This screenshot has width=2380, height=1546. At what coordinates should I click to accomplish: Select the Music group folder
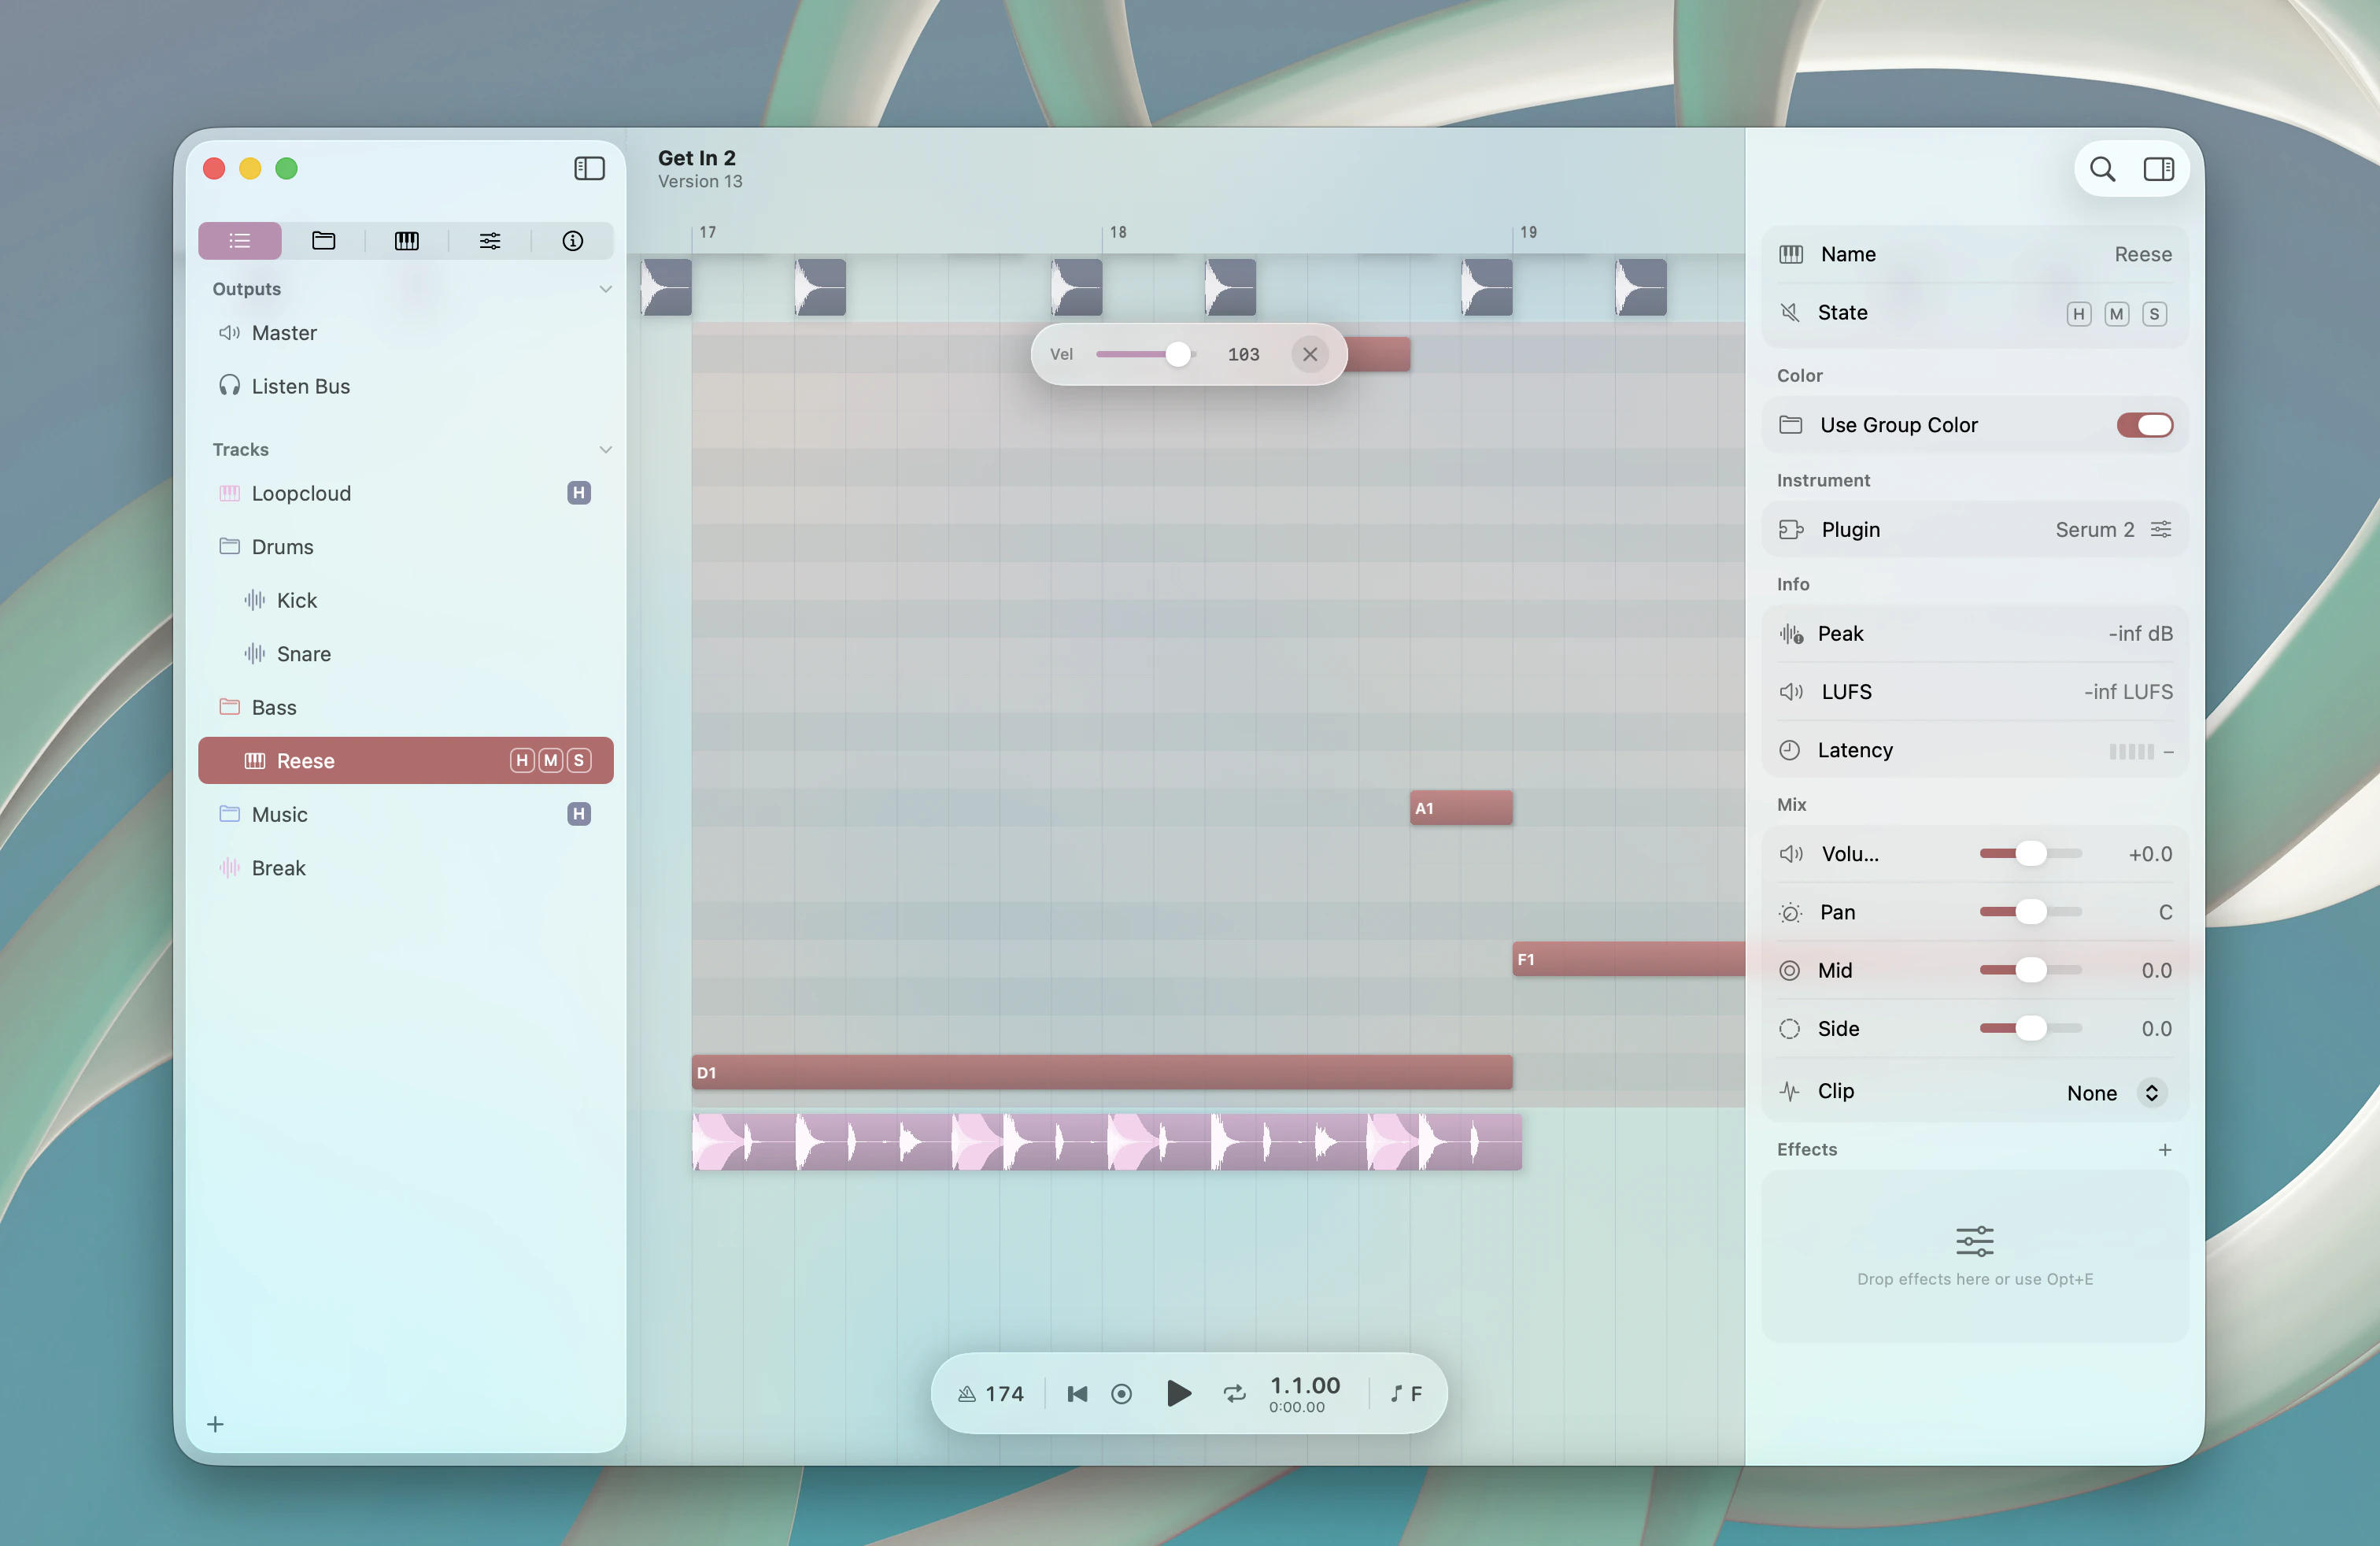point(406,814)
